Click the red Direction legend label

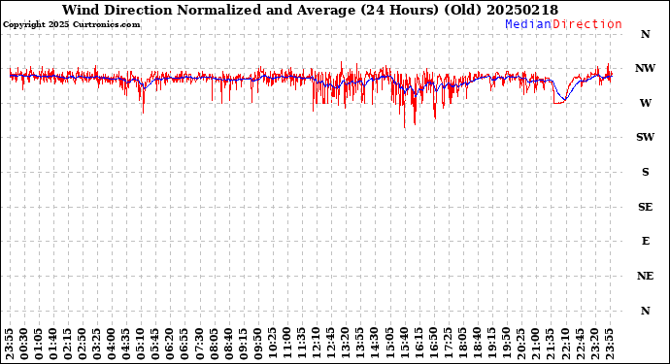point(587,24)
